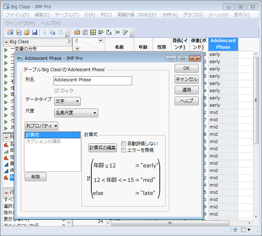This screenshot has width=262, height=236.
Task: Click the 計算式の編集 button
Action: (x=103, y=147)
